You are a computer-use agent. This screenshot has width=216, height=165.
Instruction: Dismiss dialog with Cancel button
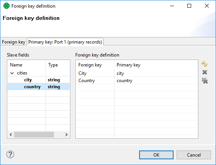coord(194,155)
